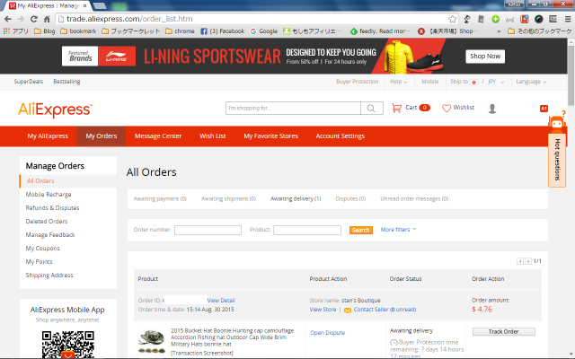
Task: Click the Product input field
Action: tap(307, 230)
